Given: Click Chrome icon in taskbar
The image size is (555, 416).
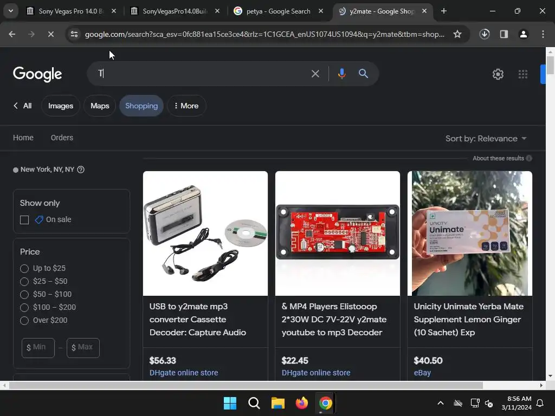Looking at the screenshot, I should pos(326,403).
